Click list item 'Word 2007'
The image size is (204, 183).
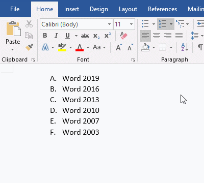81,121
